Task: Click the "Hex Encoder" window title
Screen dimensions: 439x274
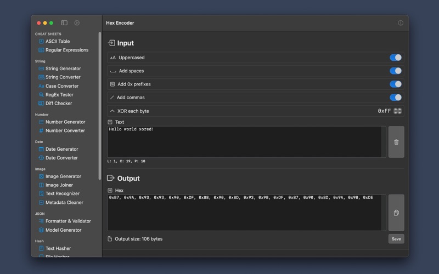Action: coord(120,23)
